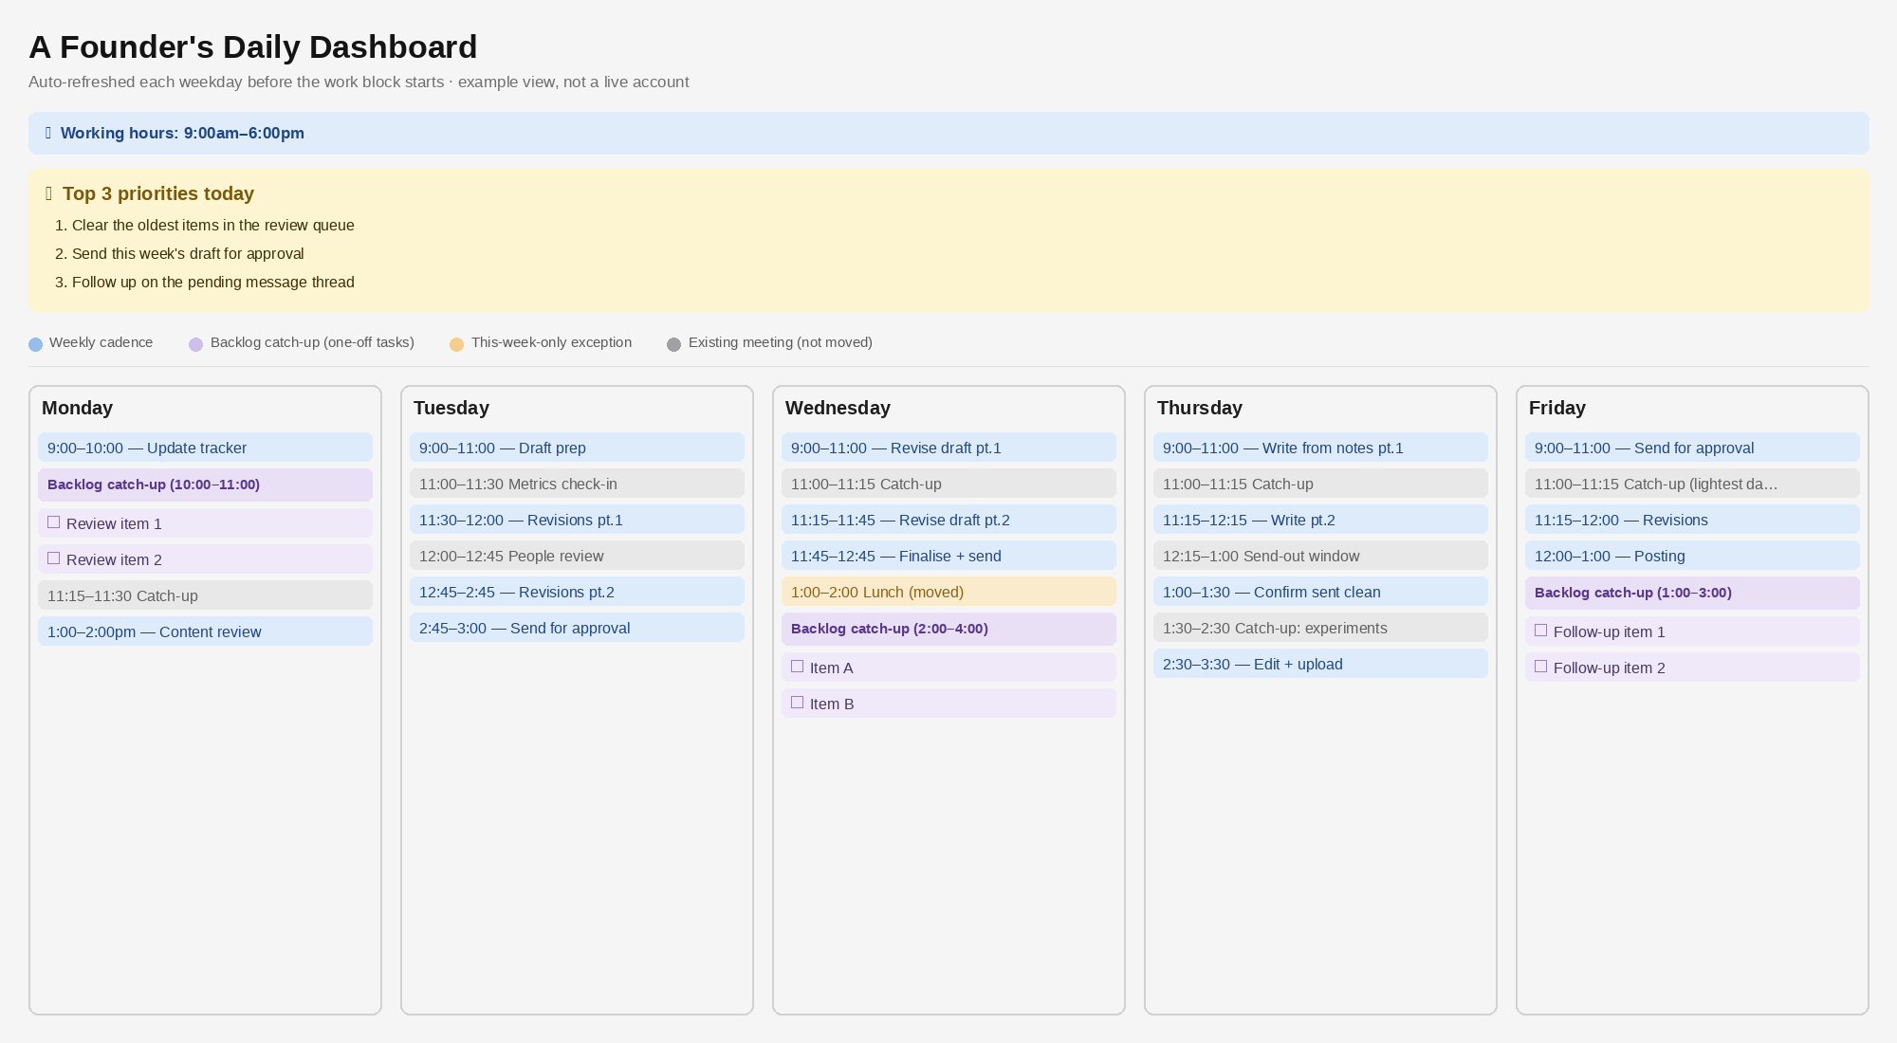1897x1043 pixels.
Task: Open Monday 1:00–2:00pm Content review block
Action: pyautogui.click(x=205, y=631)
